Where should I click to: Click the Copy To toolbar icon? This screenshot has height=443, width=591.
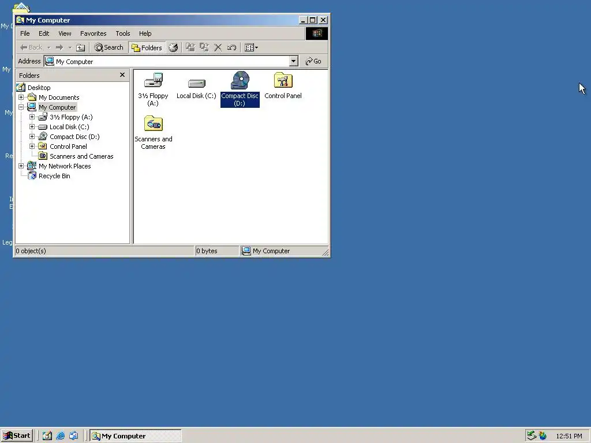coord(204,47)
